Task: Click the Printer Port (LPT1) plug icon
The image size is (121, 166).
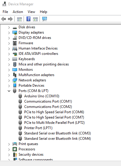Action: pos(20,128)
